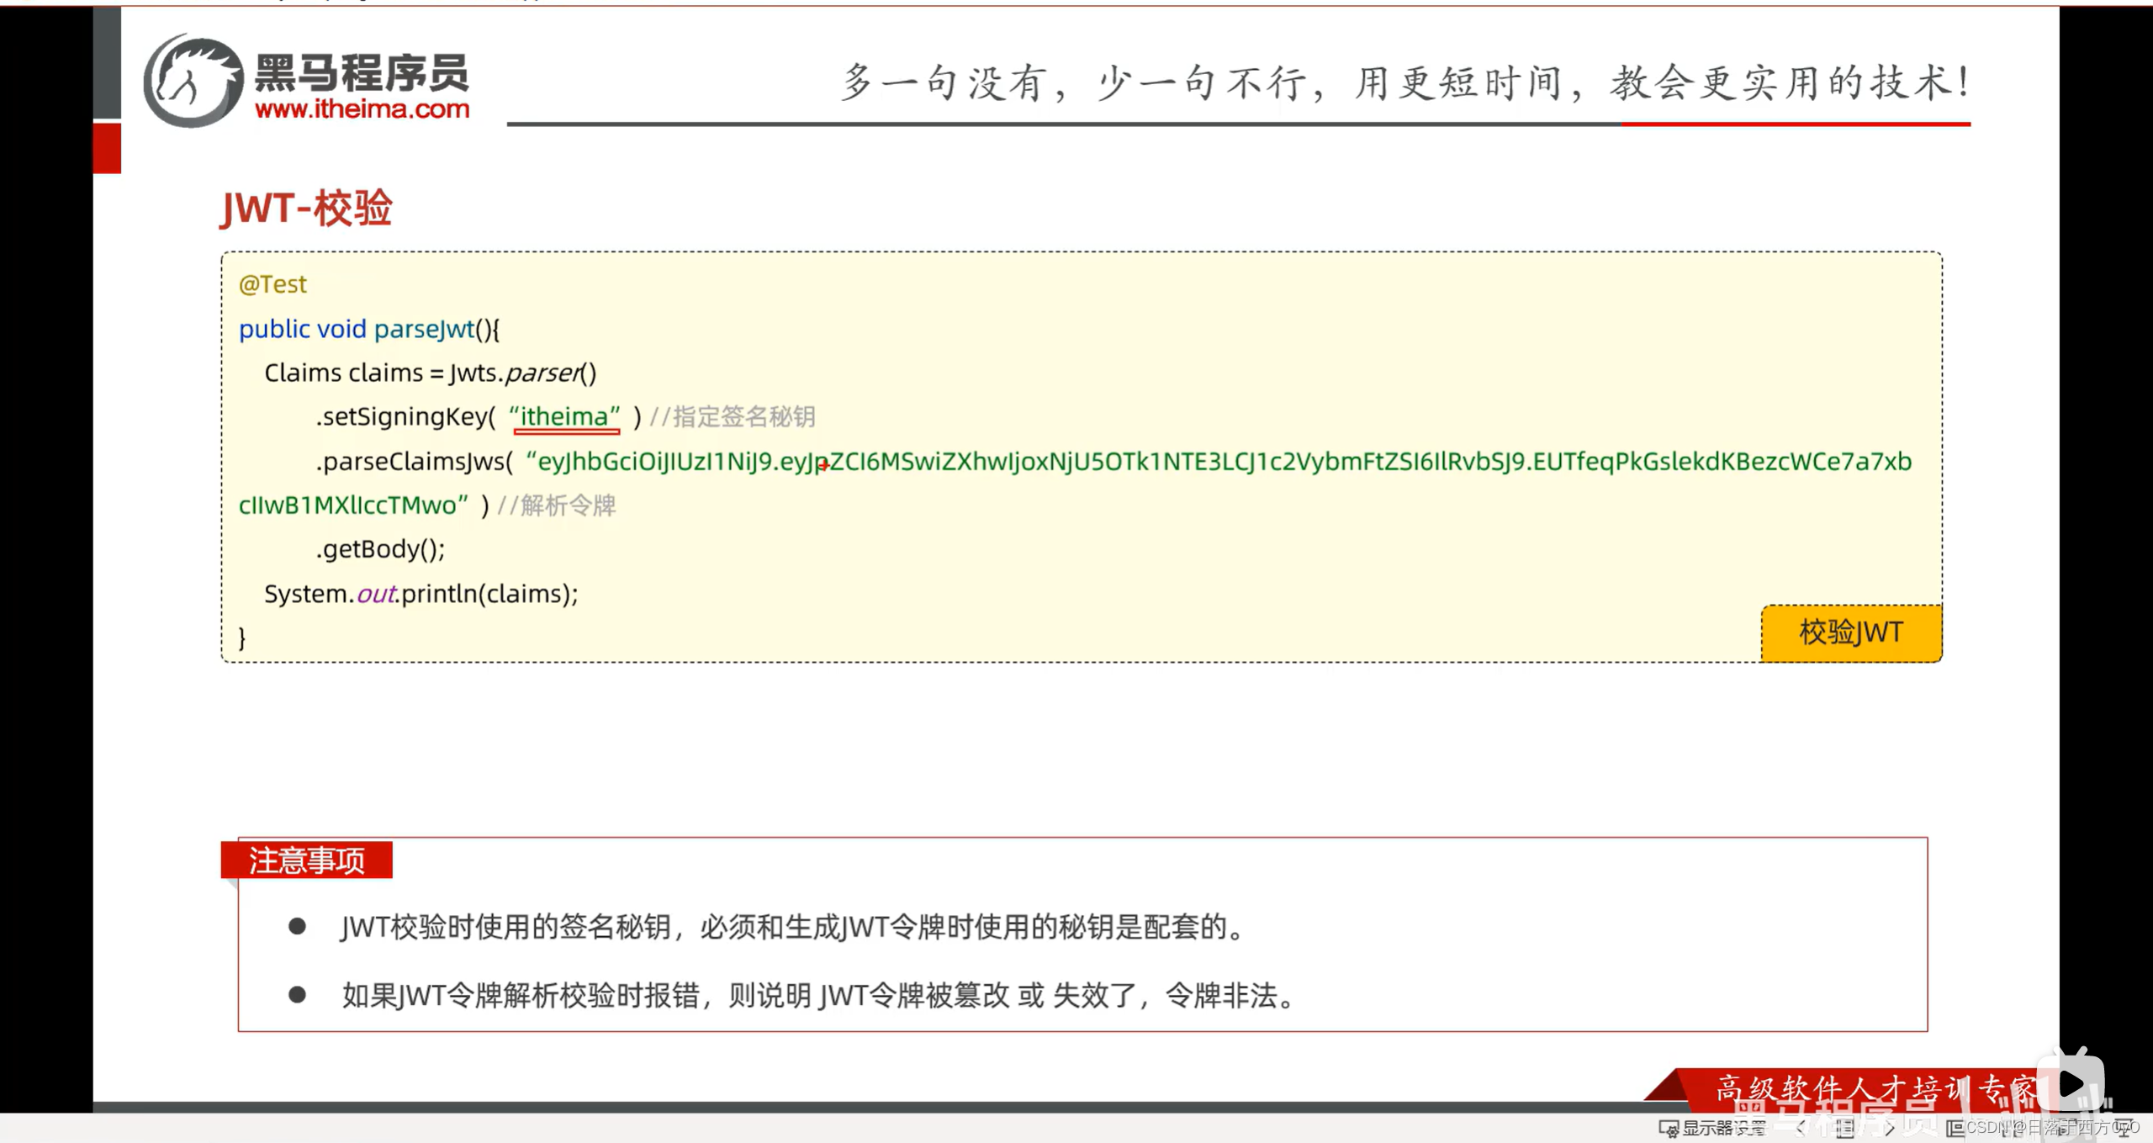Open the www.itheima.com link
Viewport: 2153px width, 1143px height.
coord(362,108)
